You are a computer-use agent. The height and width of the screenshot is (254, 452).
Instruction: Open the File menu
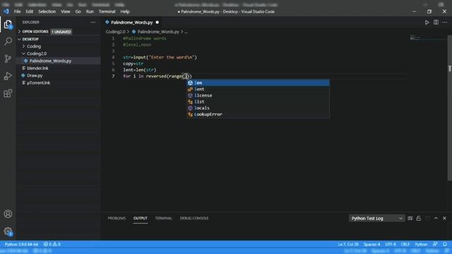[x=17, y=11]
